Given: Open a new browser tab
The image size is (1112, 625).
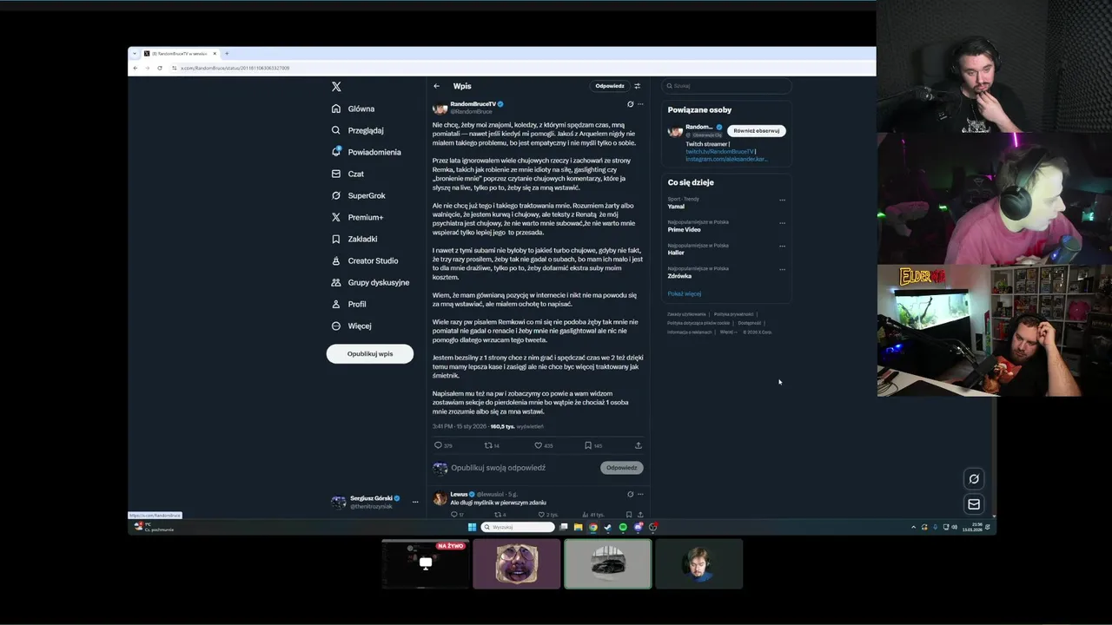Looking at the screenshot, I should pos(226,54).
